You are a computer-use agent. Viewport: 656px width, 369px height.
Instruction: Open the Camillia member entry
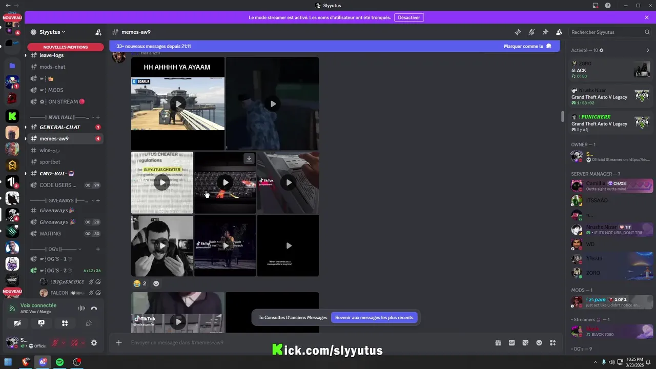(611, 186)
